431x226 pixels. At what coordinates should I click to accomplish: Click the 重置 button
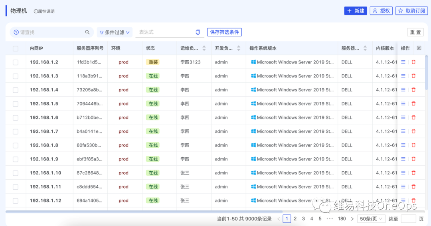(x=415, y=32)
